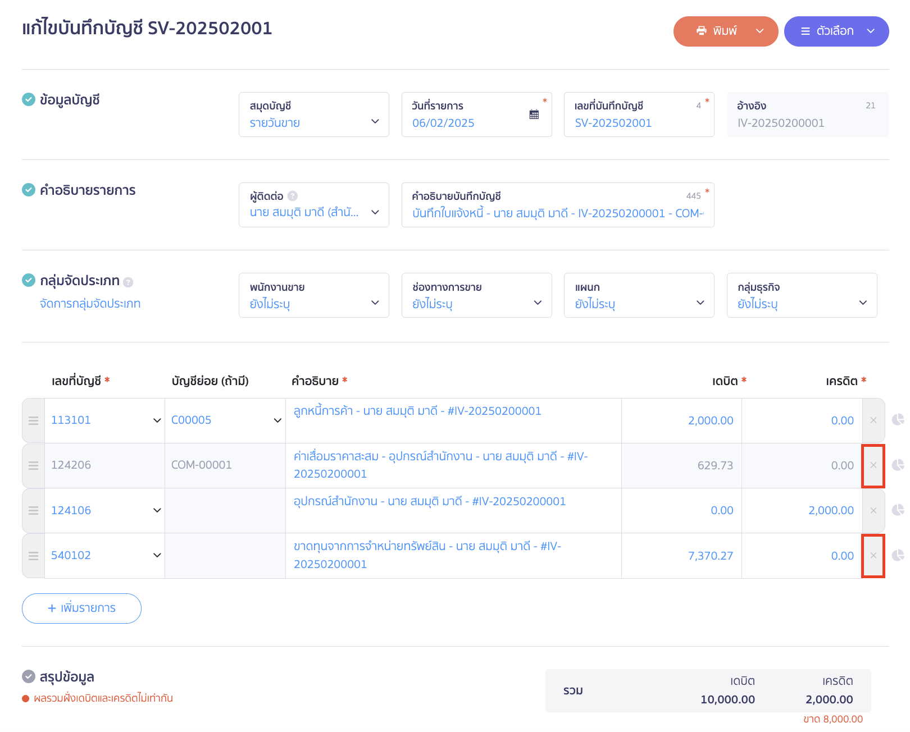Click help icon beside กลุ่มจัดประเภท heading

click(x=128, y=282)
